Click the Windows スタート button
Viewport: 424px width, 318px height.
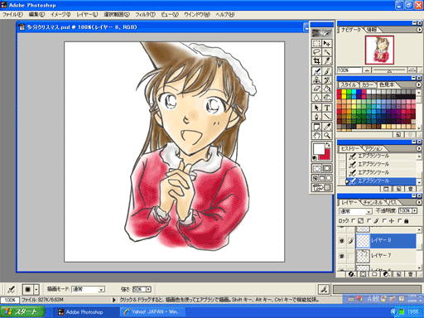[x=22, y=312]
